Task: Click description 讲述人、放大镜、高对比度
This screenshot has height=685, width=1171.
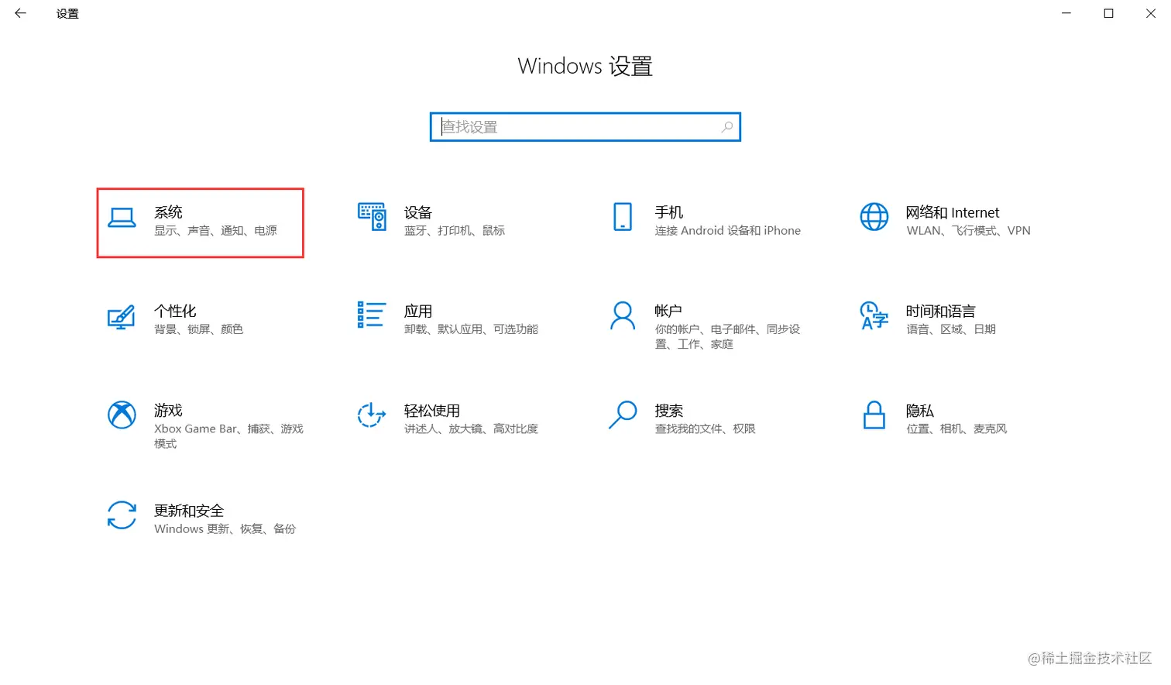Action: coord(471,429)
